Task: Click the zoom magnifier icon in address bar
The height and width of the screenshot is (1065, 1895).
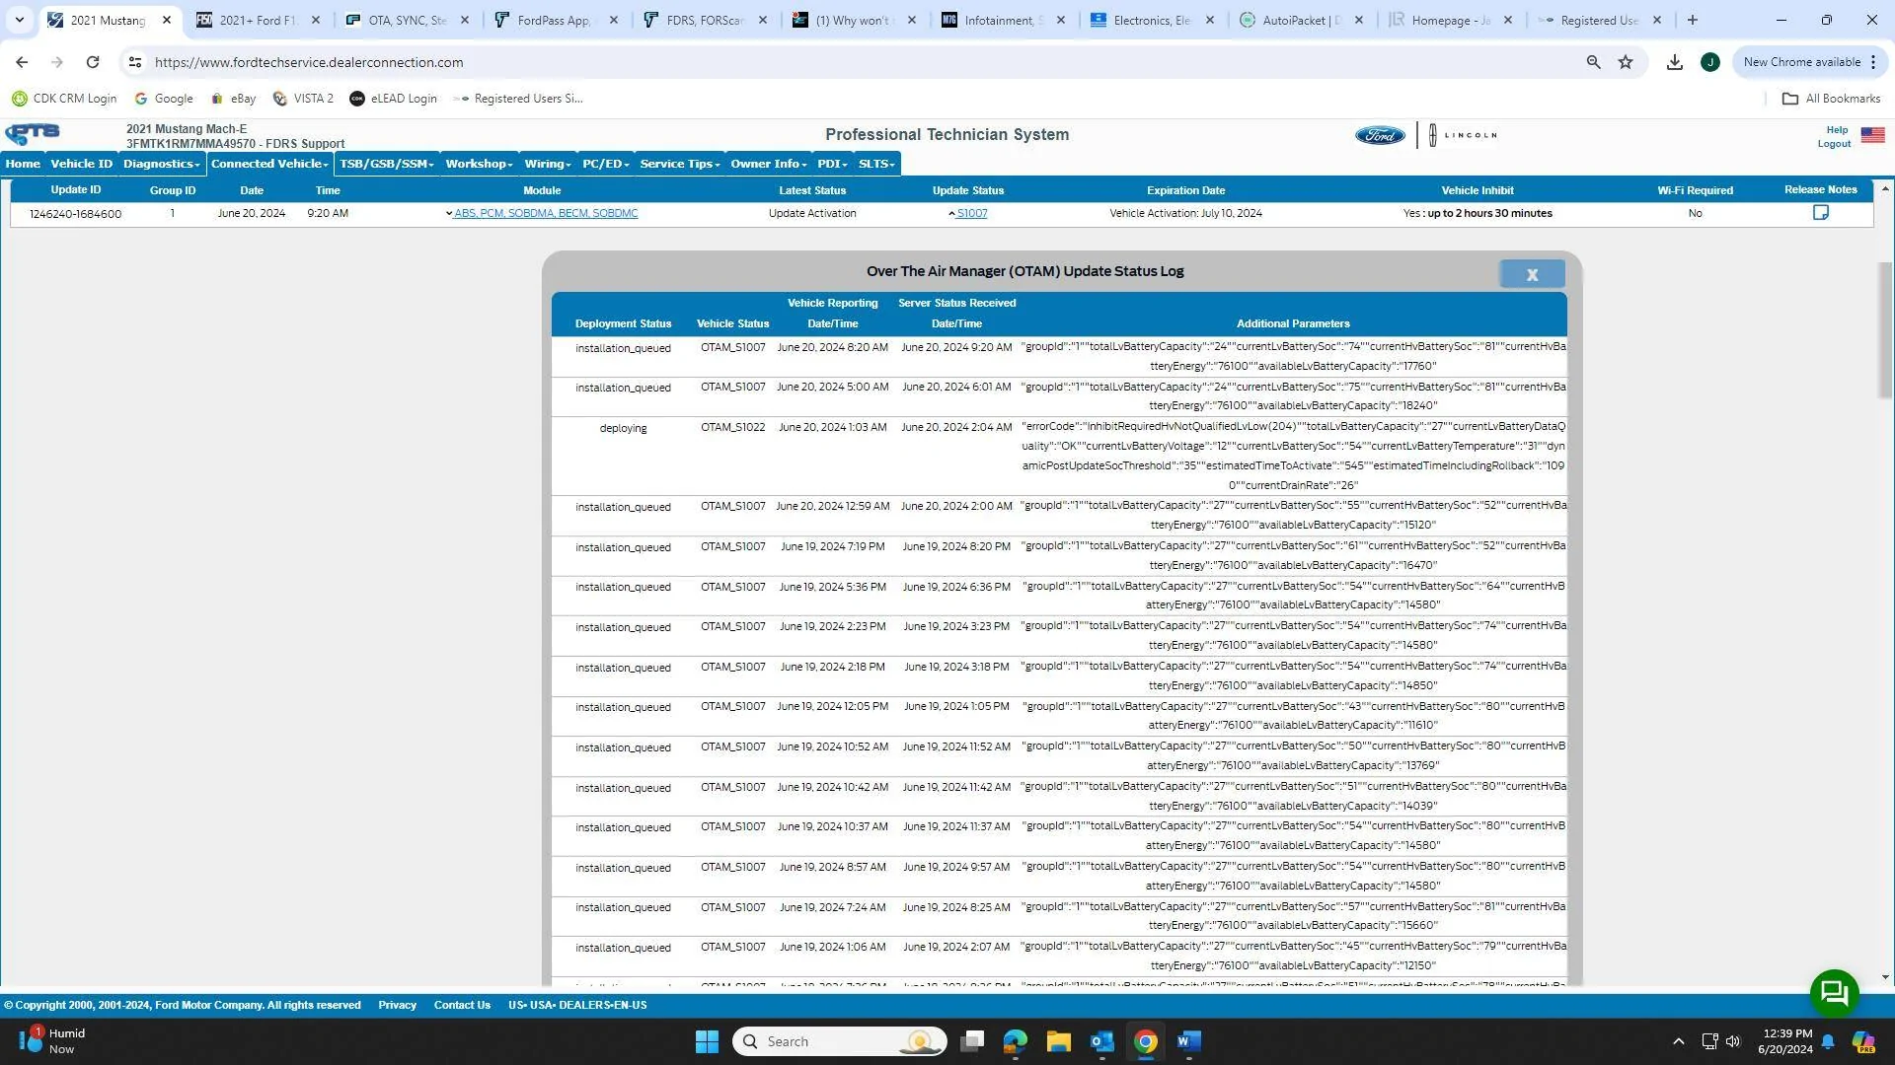Action: click(x=1593, y=62)
